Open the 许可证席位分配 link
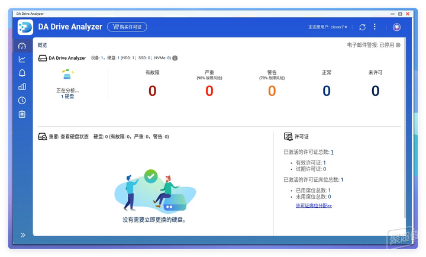This screenshot has height=257, width=426. (314, 205)
